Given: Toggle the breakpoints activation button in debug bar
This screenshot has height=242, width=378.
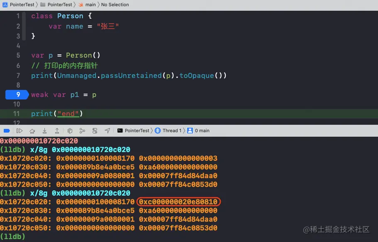Looking at the screenshot, I should pyautogui.click(x=7, y=131).
